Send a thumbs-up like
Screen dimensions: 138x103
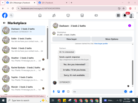[131, 91]
